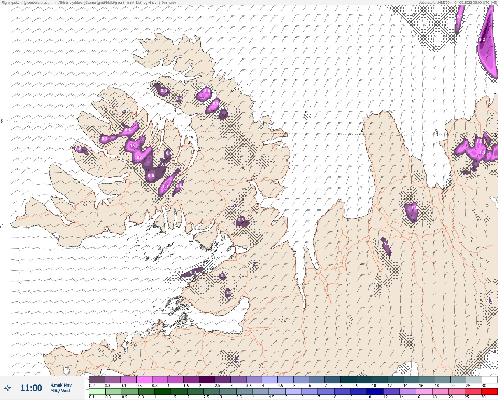The image size is (498, 400).
Task: Click upper legend swatch labeled 0.2
Action: [x=97, y=379]
